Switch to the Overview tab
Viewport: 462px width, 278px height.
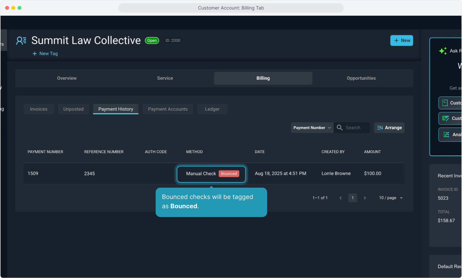(67, 78)
